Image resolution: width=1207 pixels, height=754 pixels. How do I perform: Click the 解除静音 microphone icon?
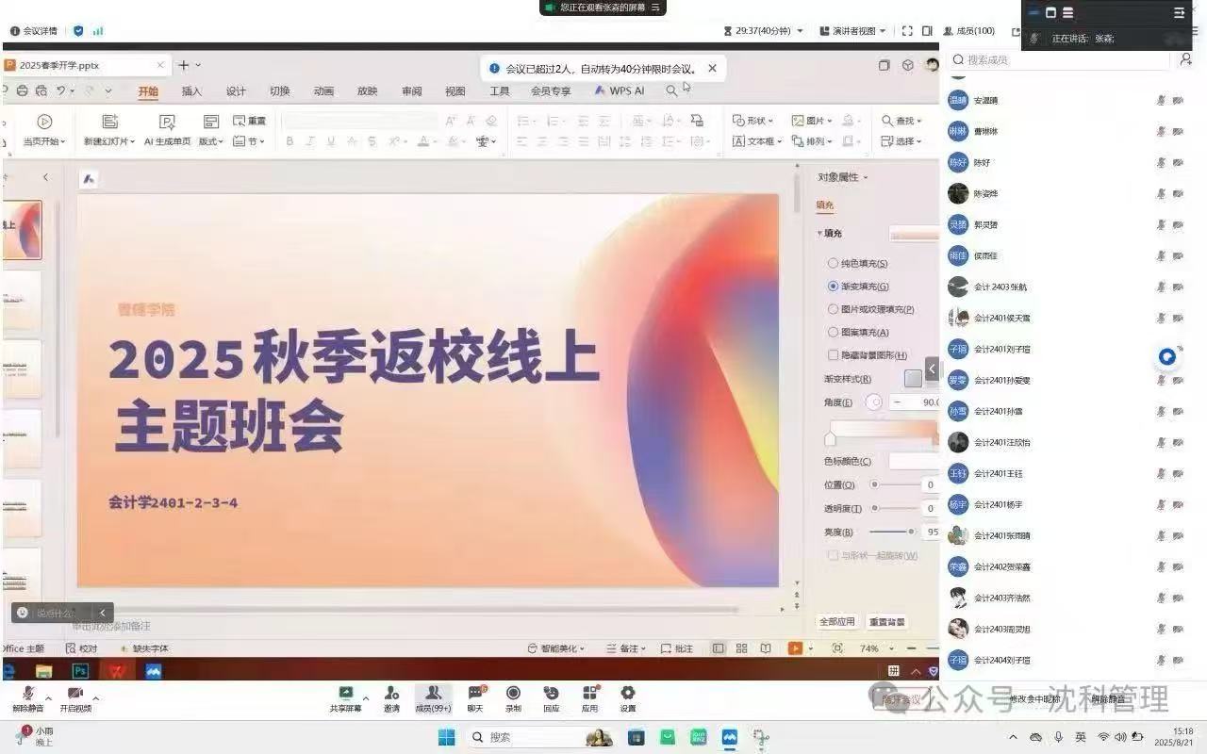tap(28, 694)
